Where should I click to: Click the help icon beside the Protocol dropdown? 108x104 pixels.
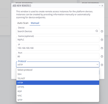point(102,65)
